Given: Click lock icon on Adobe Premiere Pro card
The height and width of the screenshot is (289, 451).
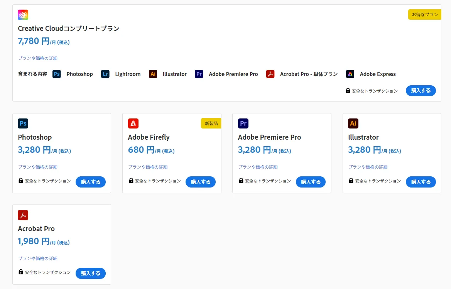Looking at the screenshot, I should [x=241, y=180].
